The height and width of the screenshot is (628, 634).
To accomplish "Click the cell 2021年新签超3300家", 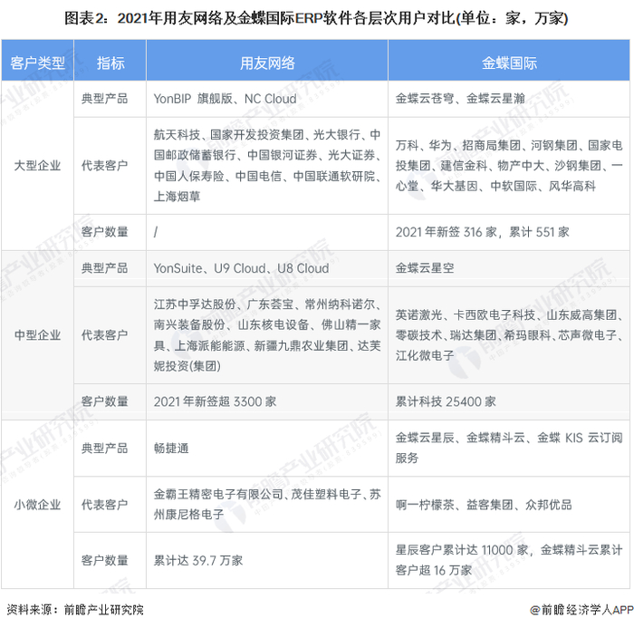I will pyautogui.click(x=267, y=401).
